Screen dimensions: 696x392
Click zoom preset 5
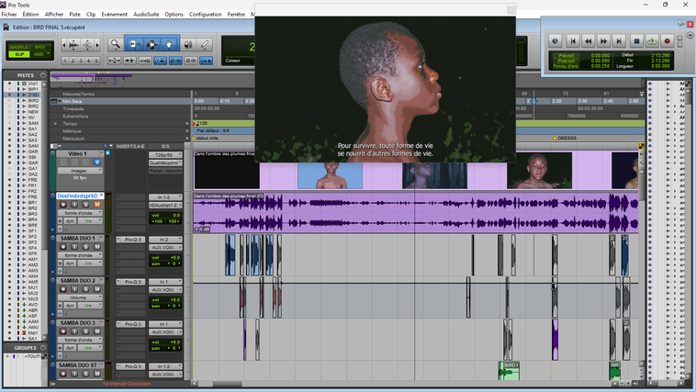(x=96, y=61)
